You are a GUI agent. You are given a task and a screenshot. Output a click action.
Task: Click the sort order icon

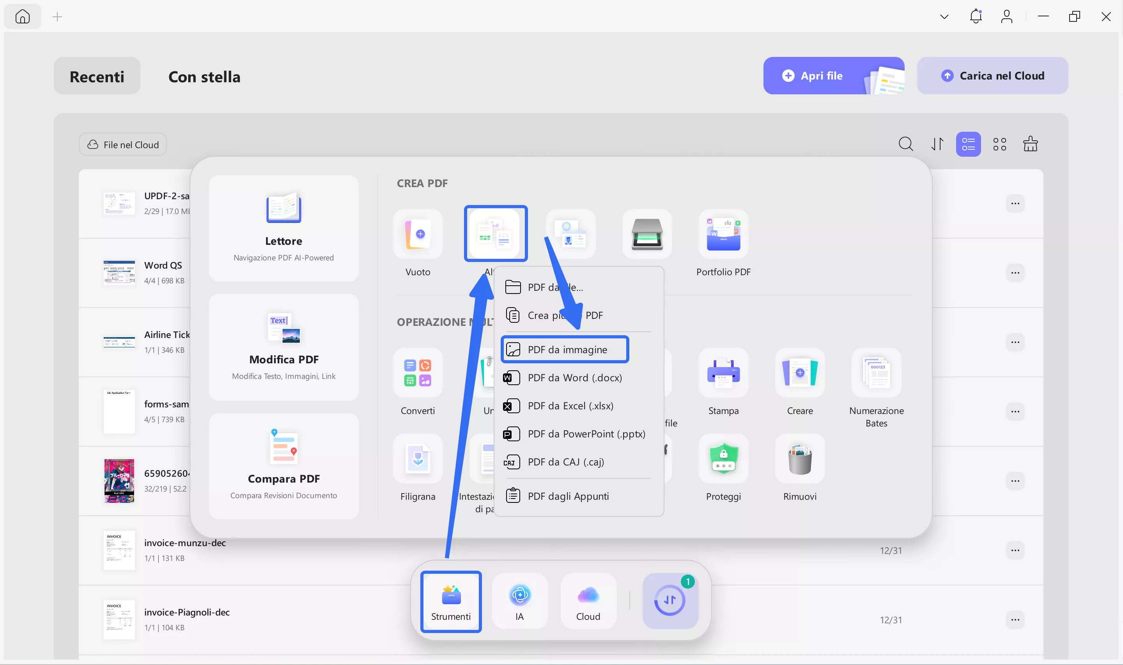[x=937, y=144]
